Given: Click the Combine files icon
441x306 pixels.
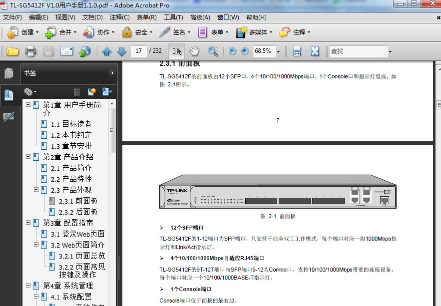Looking at the screenshot, I should (50, 32).
